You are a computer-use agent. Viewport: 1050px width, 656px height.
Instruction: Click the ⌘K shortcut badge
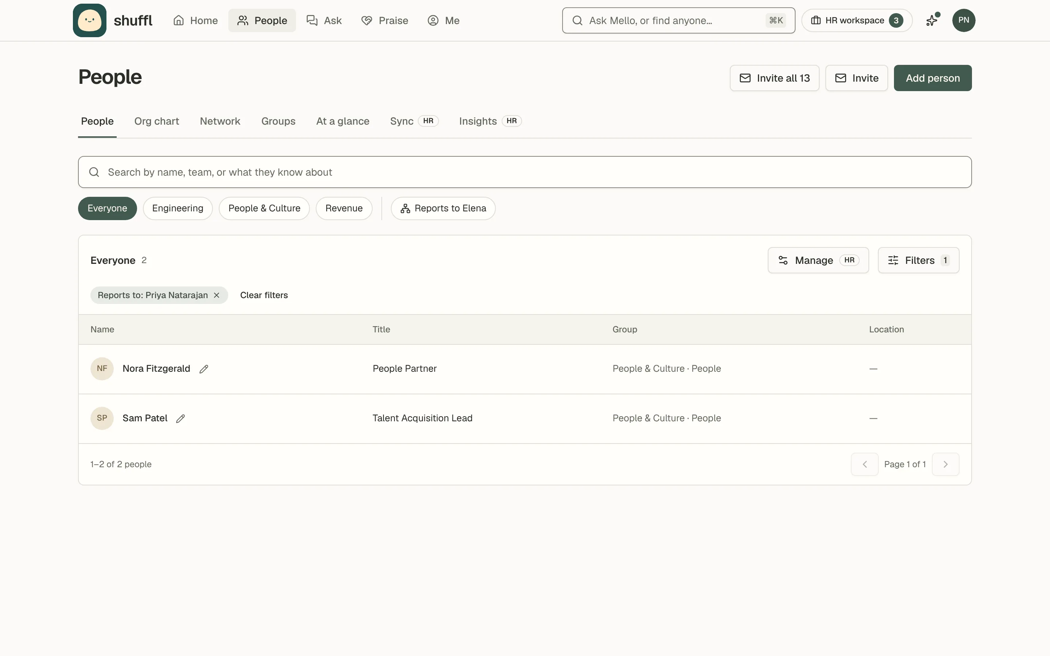pos(776,20)
